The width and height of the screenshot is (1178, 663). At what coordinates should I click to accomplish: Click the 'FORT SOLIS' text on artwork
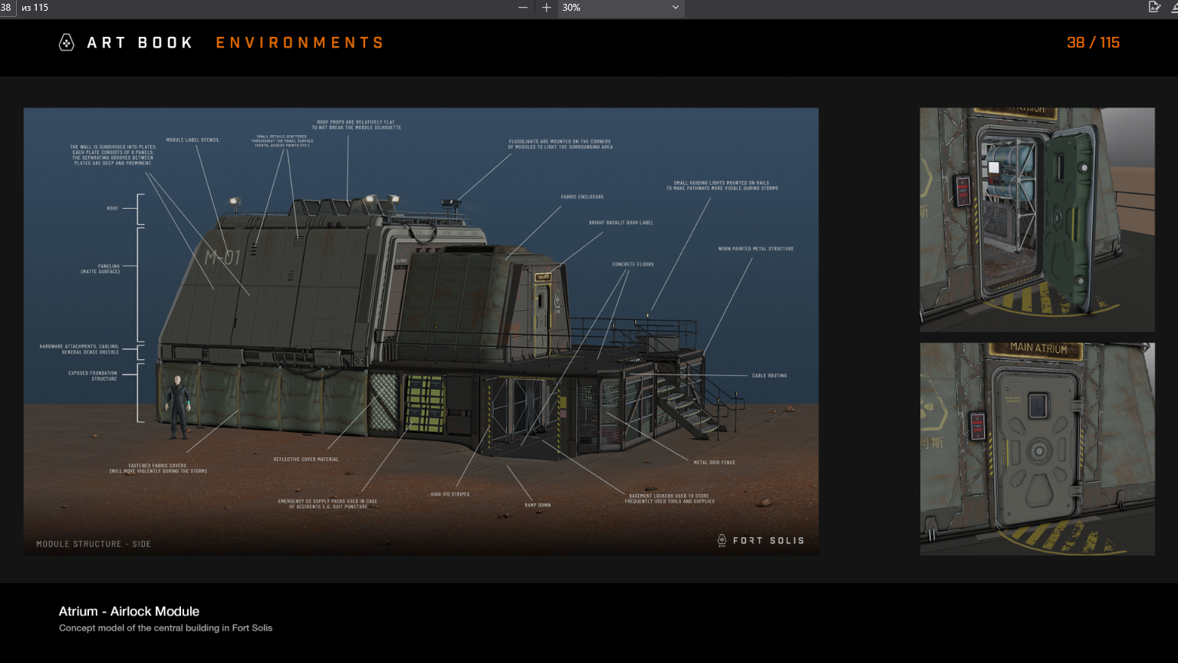[768, 540]
